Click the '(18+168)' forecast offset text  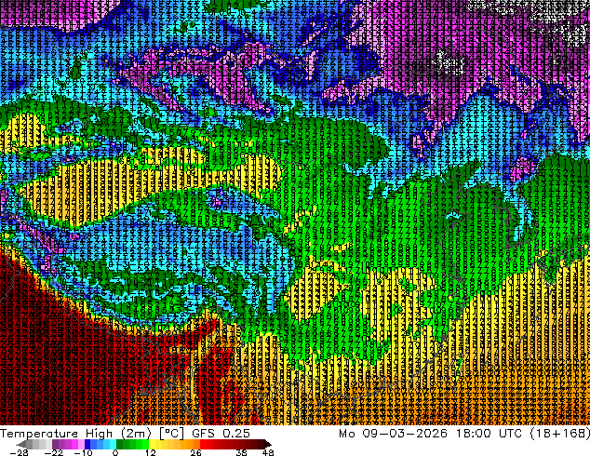[560, 434]
